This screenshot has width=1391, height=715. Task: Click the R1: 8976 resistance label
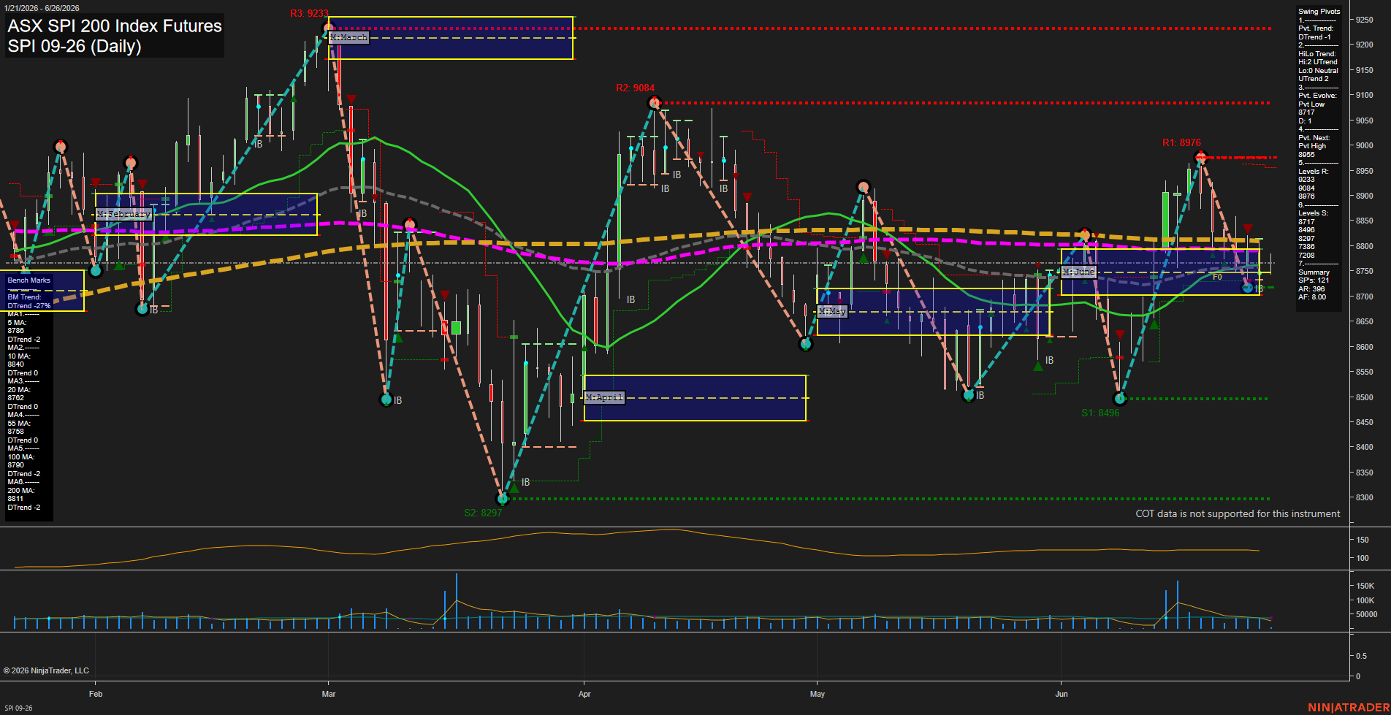click(1181, 142)
